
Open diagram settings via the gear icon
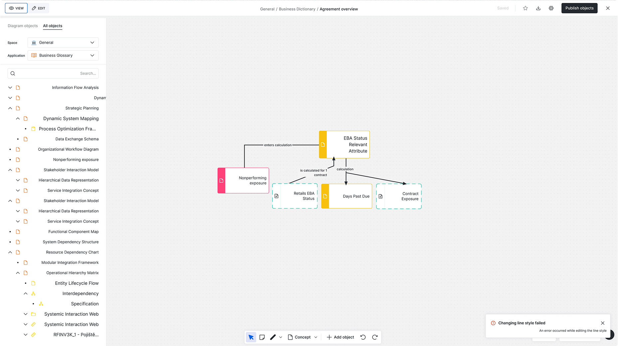(x=551, y=8)
